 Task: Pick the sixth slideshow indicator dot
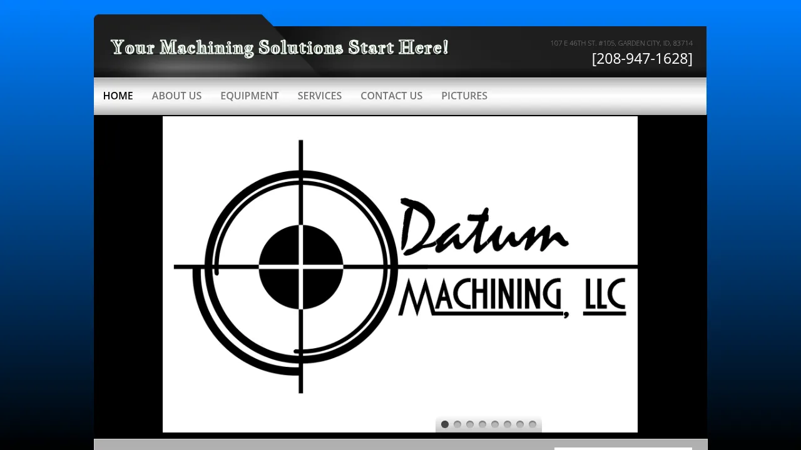pyautogui.click(x=508, y=424)
